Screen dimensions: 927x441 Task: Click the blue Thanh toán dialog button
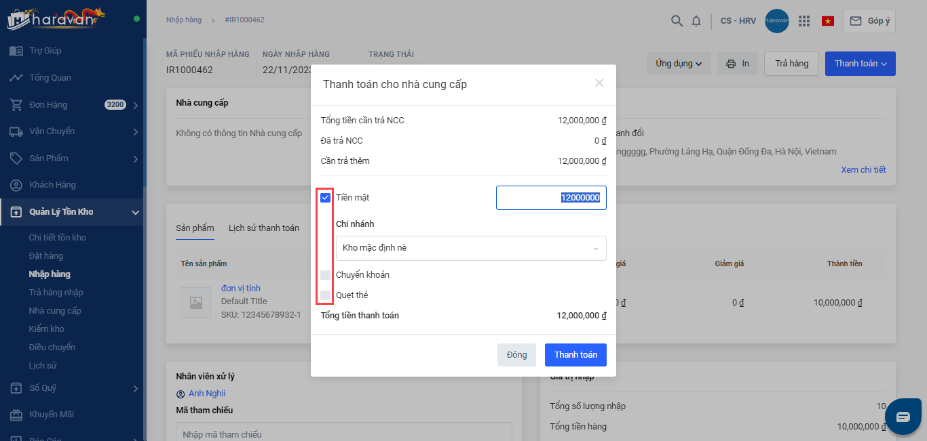point(575,355)
